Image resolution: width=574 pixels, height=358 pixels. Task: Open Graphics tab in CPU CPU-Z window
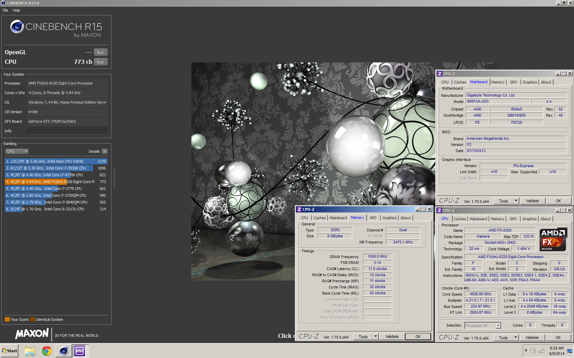click(x=529, y=219)
